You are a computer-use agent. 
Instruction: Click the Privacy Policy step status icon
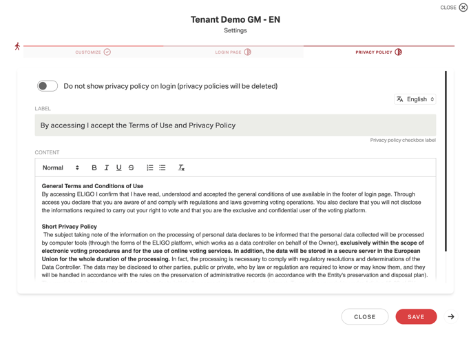point(398,52)
